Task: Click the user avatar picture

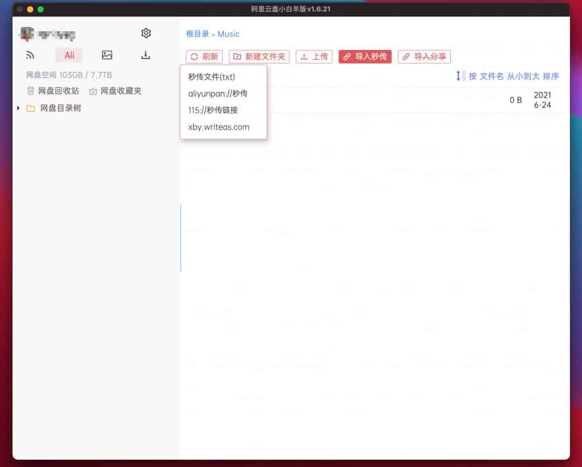Action: coord(27,33)
